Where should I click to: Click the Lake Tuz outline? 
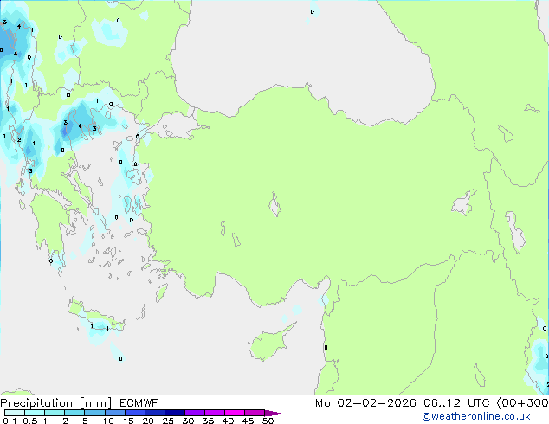click(x=274, y=204)
